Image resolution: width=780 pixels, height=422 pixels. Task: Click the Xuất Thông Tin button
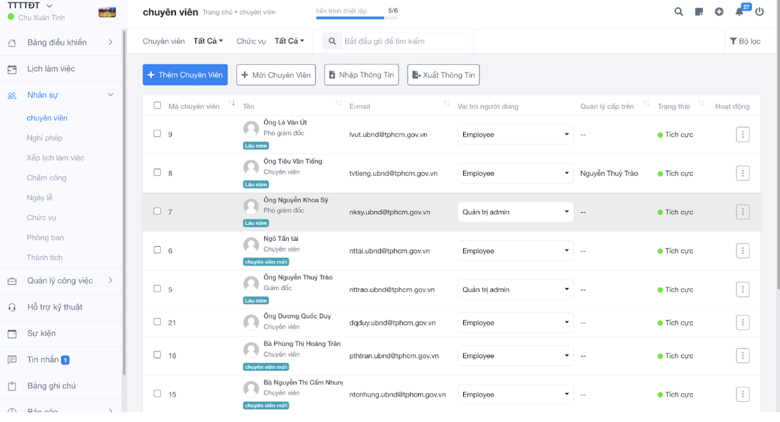[443, 75]
